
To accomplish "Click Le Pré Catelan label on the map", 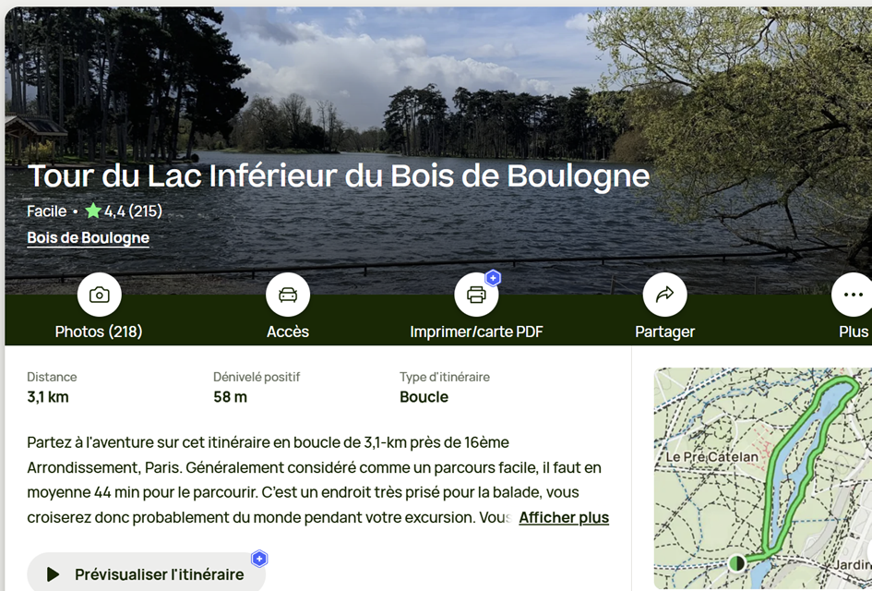I will 711,456.
